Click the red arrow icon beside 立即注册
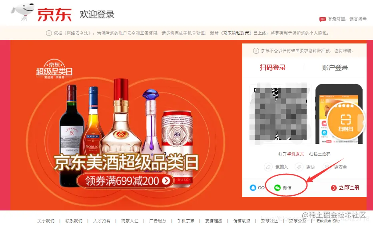The width and height of the screenshot is (373, 226). [x=334, y=188]
